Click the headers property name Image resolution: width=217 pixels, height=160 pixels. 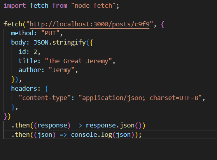(x=24, y=88)
